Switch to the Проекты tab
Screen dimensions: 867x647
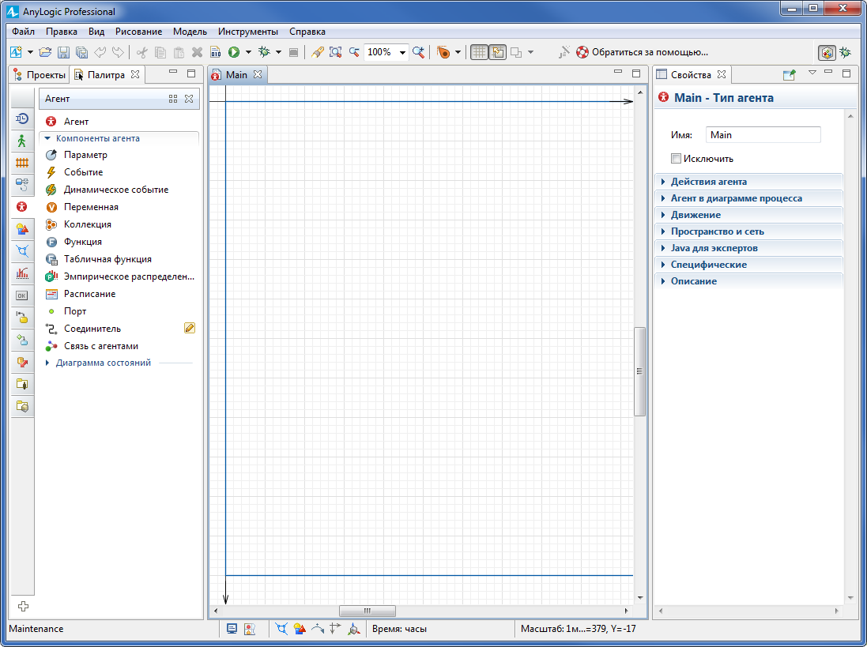[40, 74]
